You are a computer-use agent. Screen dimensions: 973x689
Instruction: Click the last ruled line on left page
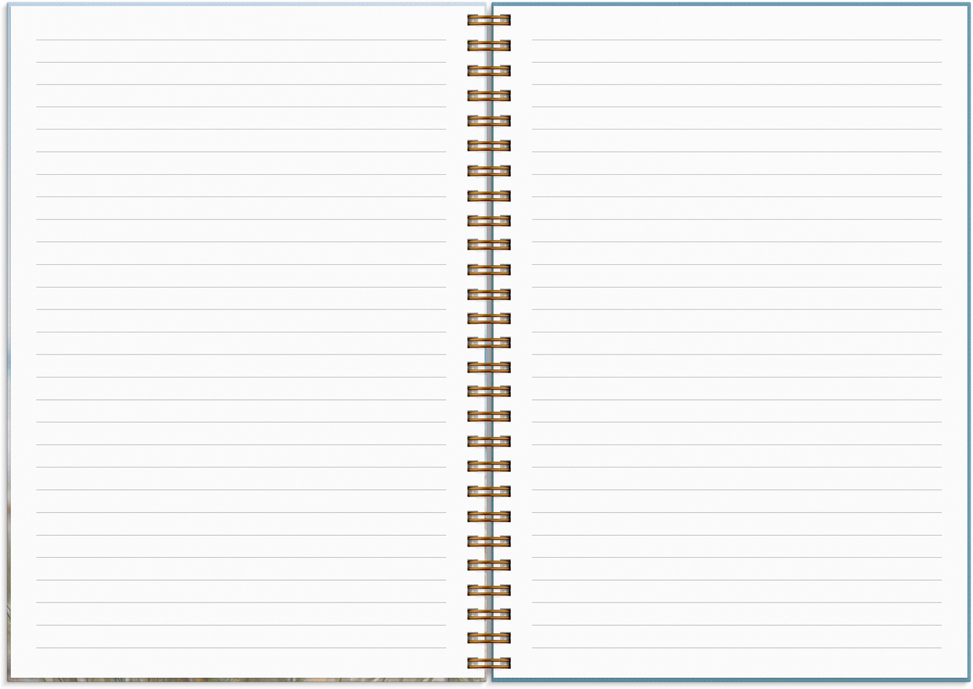coord(241,648)
